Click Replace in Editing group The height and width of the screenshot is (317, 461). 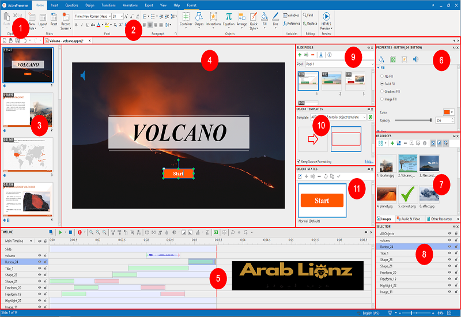click(x=310, y=23)
